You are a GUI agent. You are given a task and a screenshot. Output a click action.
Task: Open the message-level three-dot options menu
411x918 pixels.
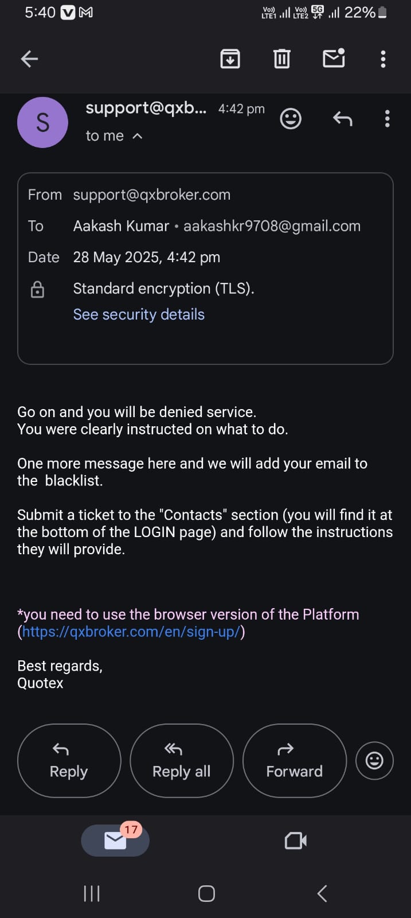(x=387, y=119)
